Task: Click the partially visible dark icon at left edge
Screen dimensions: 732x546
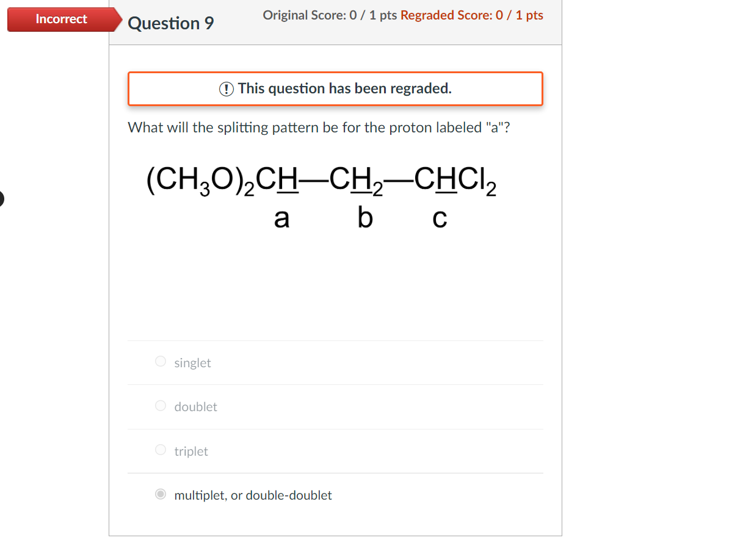Action: [x=2, y=199]
